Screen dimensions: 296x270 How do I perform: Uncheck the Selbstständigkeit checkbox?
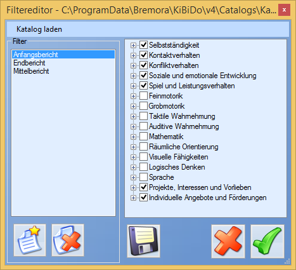144,45
